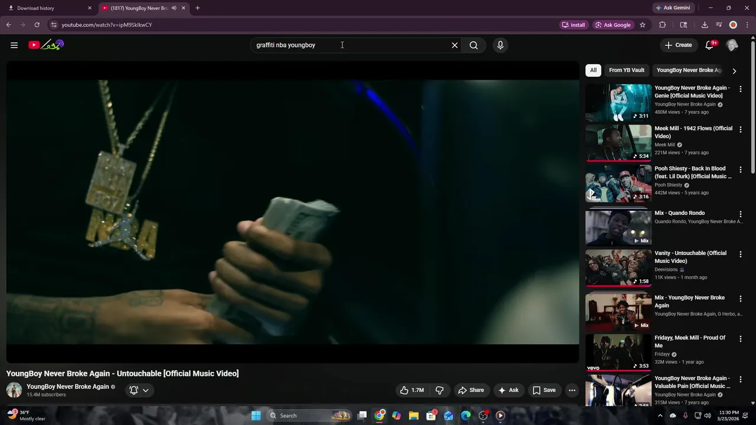Open media controls icon in toolbar

pos(719,25)
